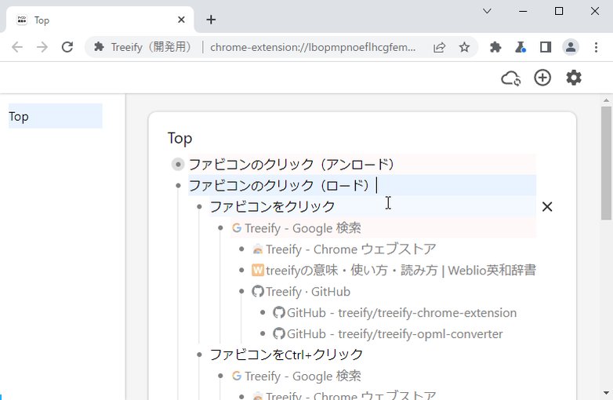The image size is (613, 400).
Task: Collapse bullet of ファビコンのクリック（ロード）
Action: coord(178,185)
